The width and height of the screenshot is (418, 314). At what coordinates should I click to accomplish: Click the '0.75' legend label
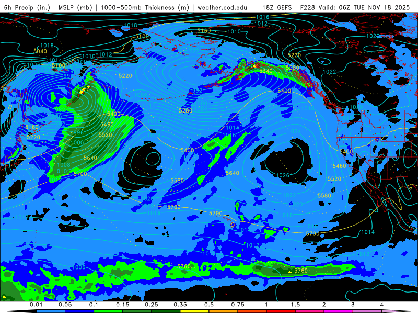coord(238,305)
